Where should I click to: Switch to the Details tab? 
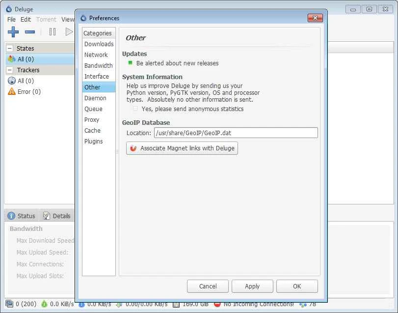point(56,216)
